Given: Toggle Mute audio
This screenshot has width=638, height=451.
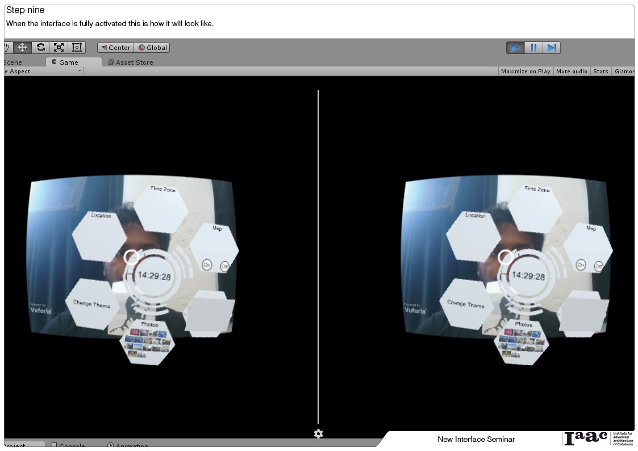Looking at the screenshot, I should 572,71.
